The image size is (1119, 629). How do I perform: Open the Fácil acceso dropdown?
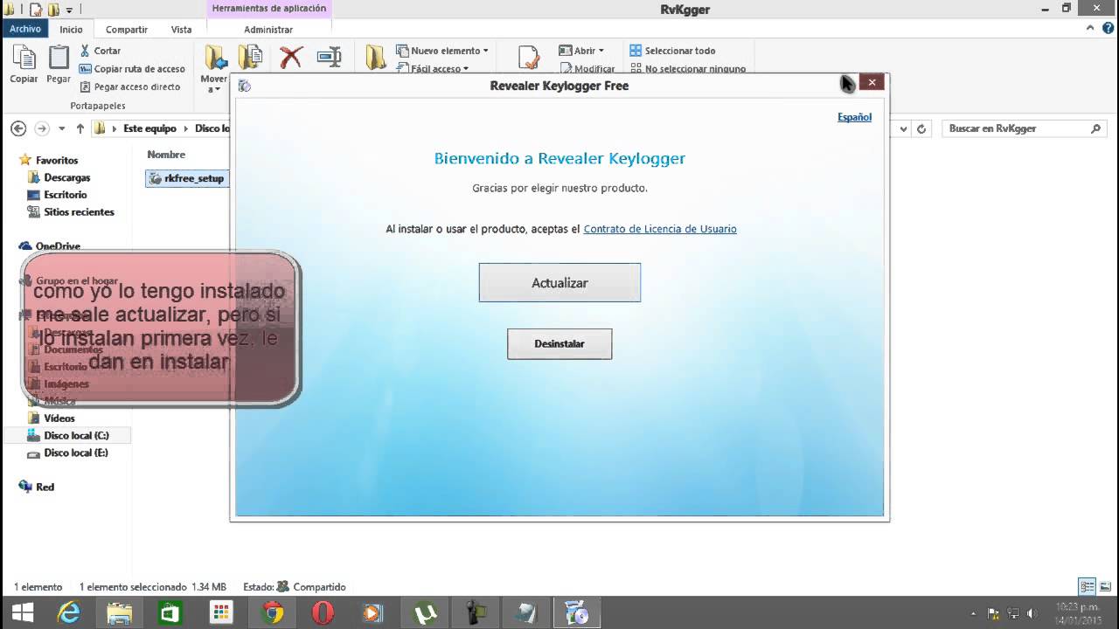click(x=433, y=69)
